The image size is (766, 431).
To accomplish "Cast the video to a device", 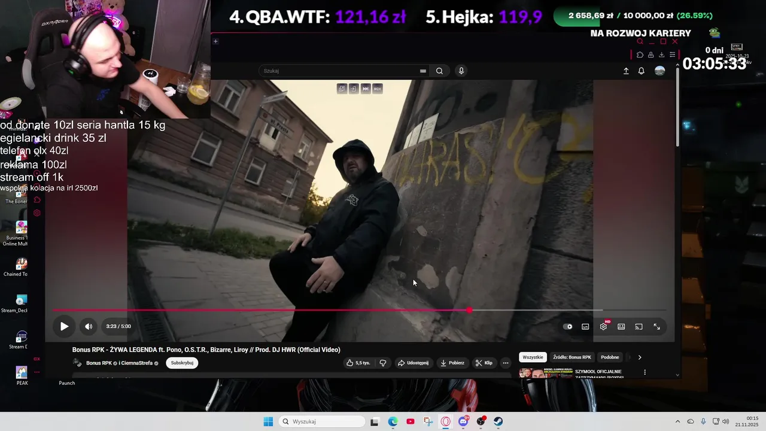I will (639, 326).
